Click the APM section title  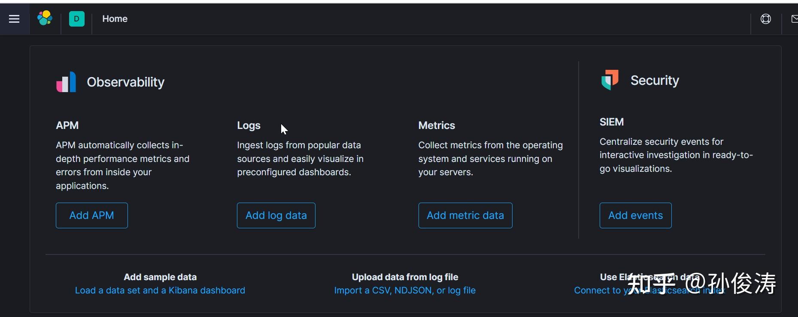point(67,126)
